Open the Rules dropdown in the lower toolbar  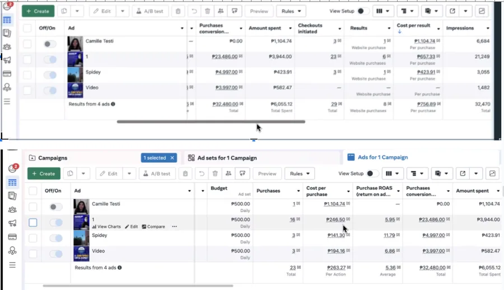click(300, 174)
